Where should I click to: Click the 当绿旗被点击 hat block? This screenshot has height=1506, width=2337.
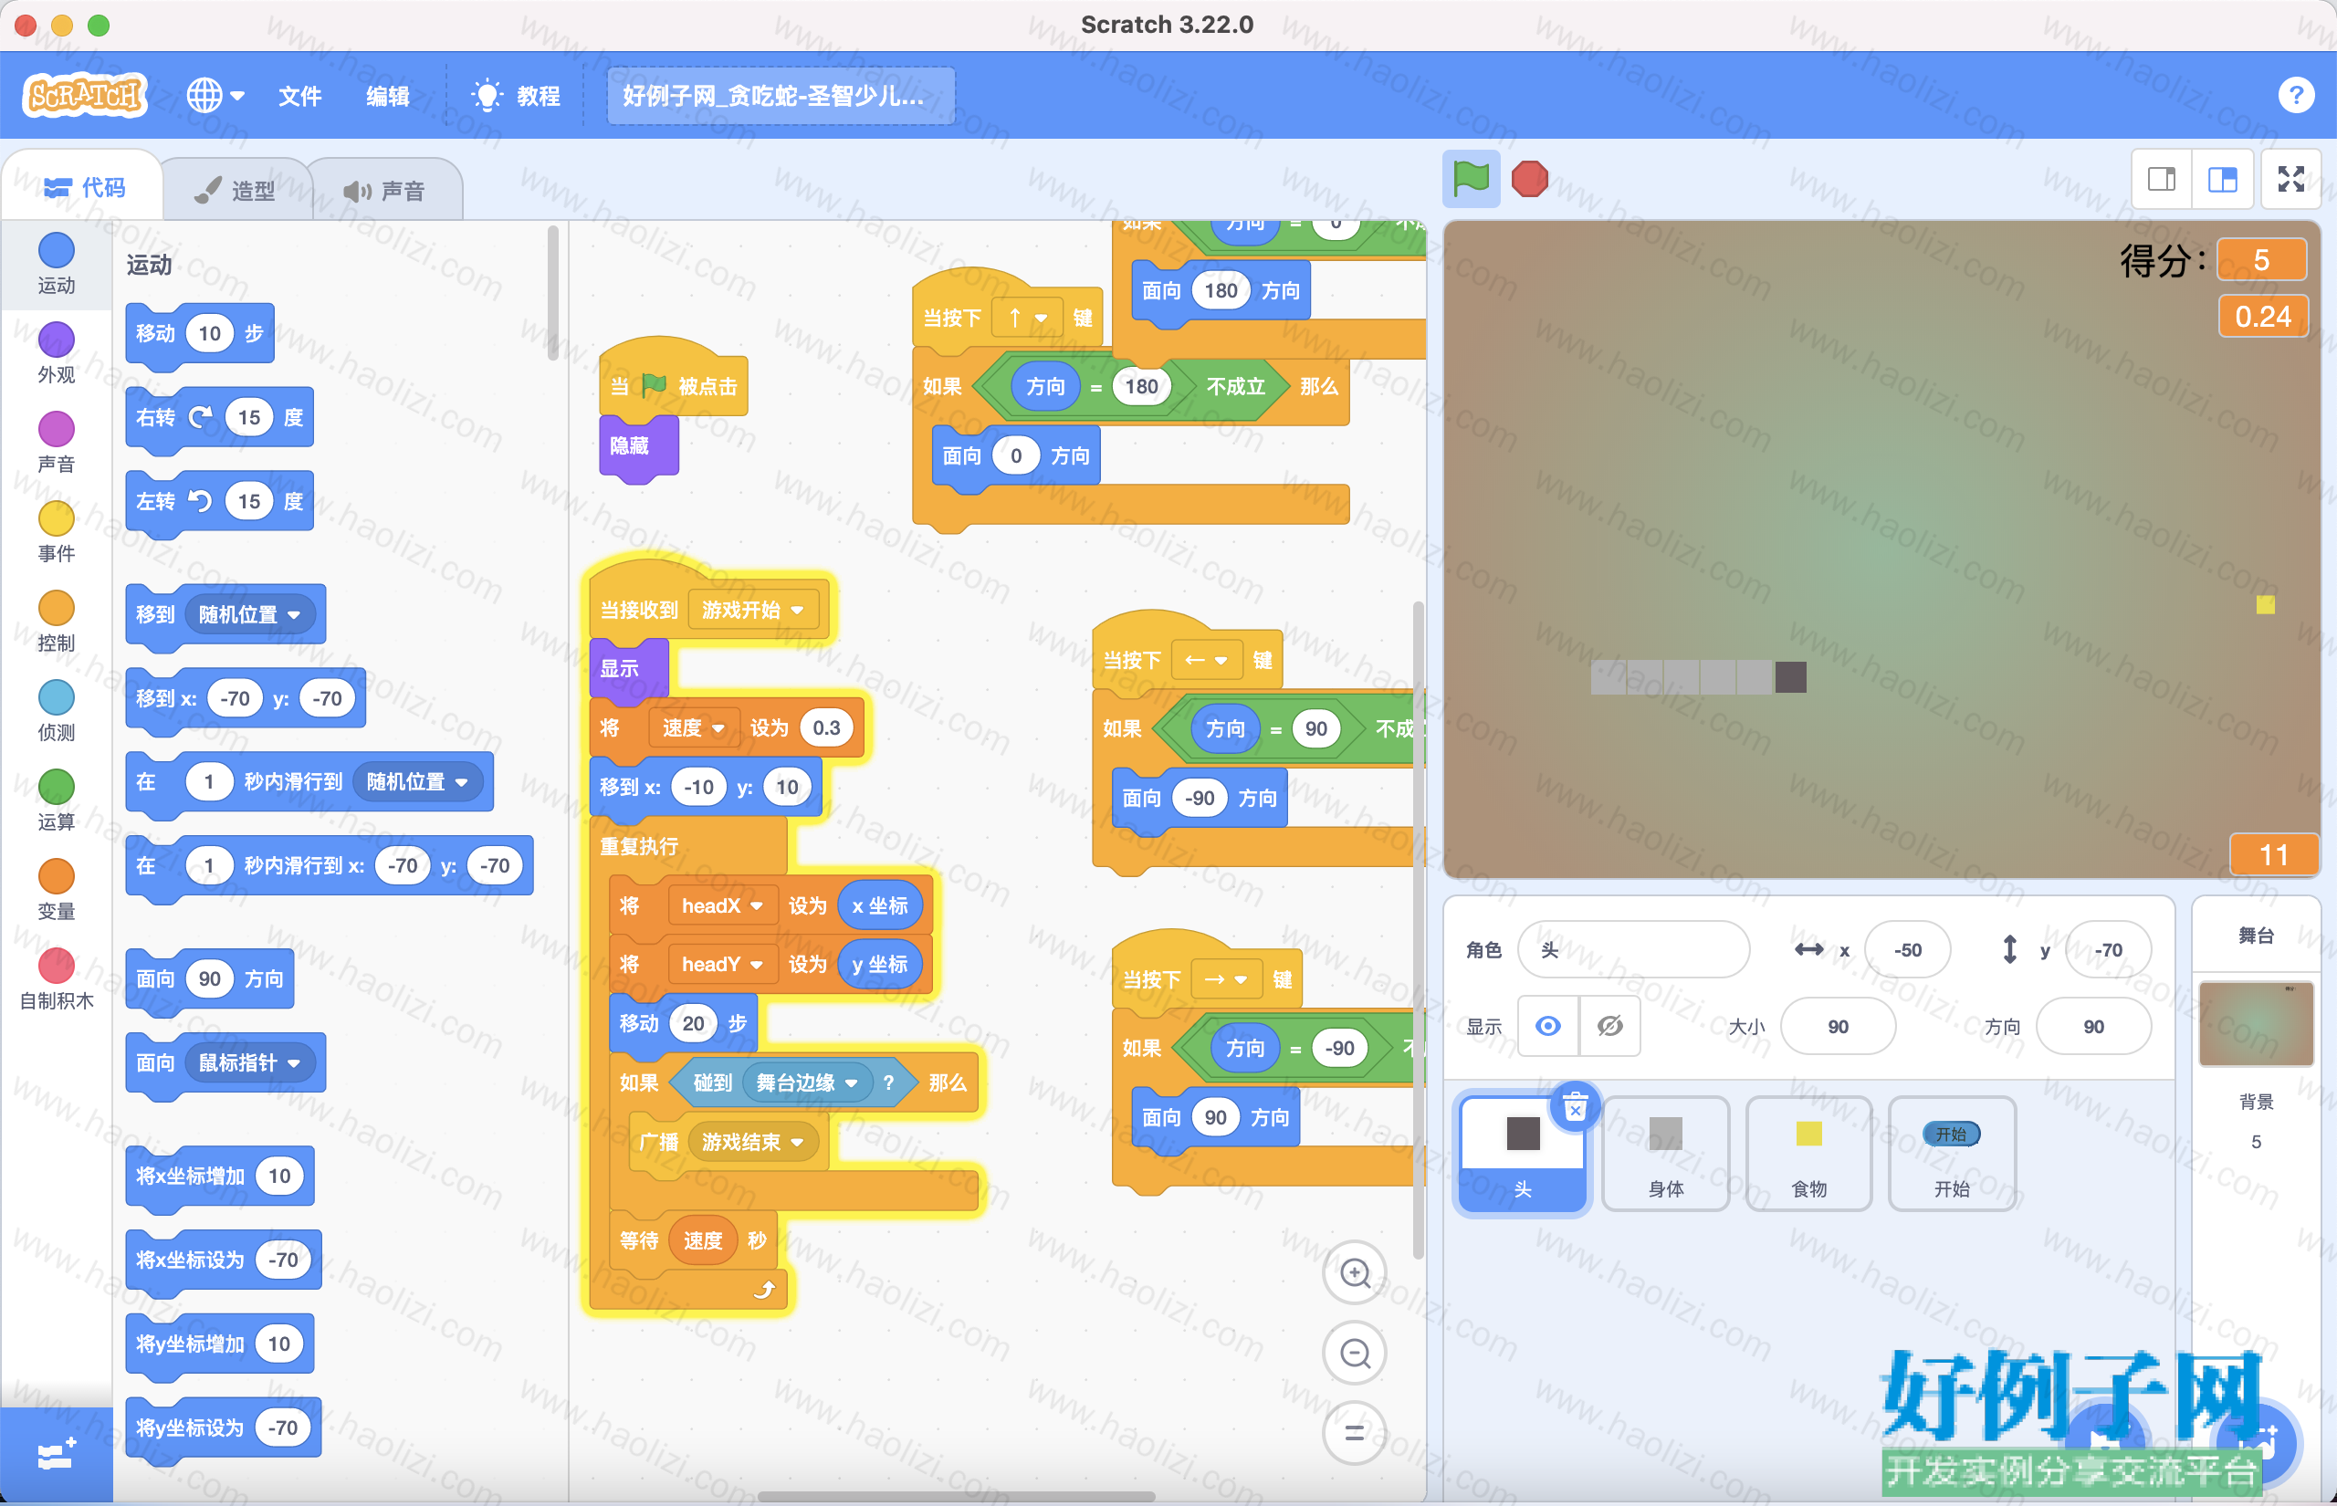tap(673, 380)
